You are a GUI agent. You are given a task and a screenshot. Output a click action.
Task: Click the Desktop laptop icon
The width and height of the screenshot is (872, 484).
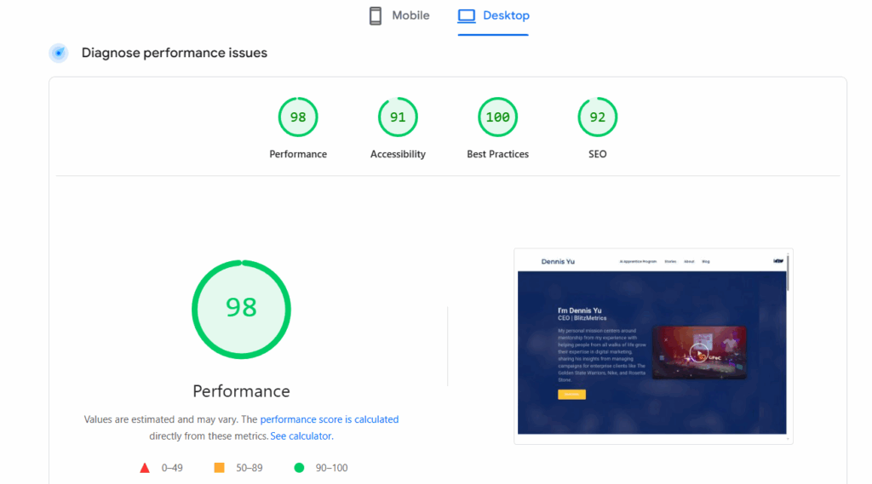(x=466, y=16)
